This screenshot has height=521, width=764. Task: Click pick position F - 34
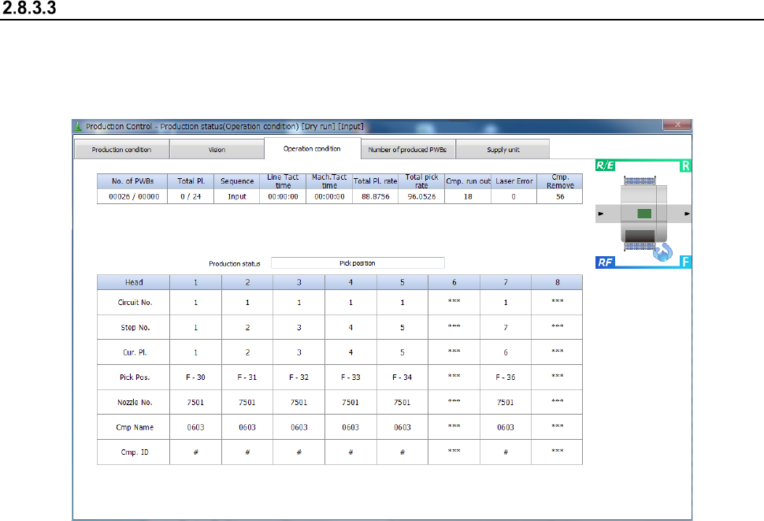click(x=402, y=378)
